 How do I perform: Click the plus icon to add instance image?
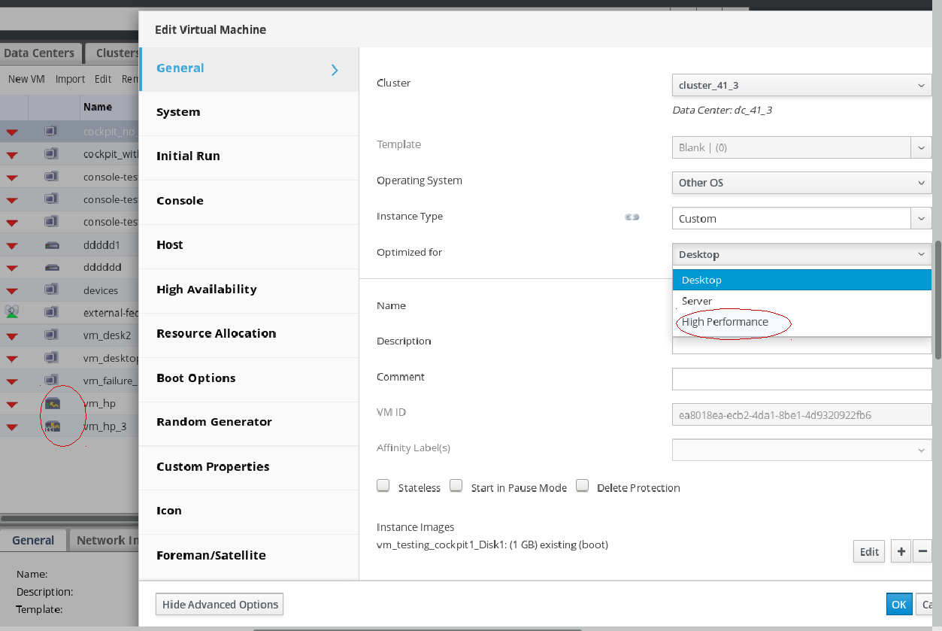901,551
